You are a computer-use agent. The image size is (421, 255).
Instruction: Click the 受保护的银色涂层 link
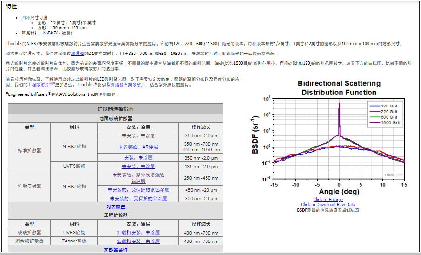pyautogui.click(x=138, y=190)
